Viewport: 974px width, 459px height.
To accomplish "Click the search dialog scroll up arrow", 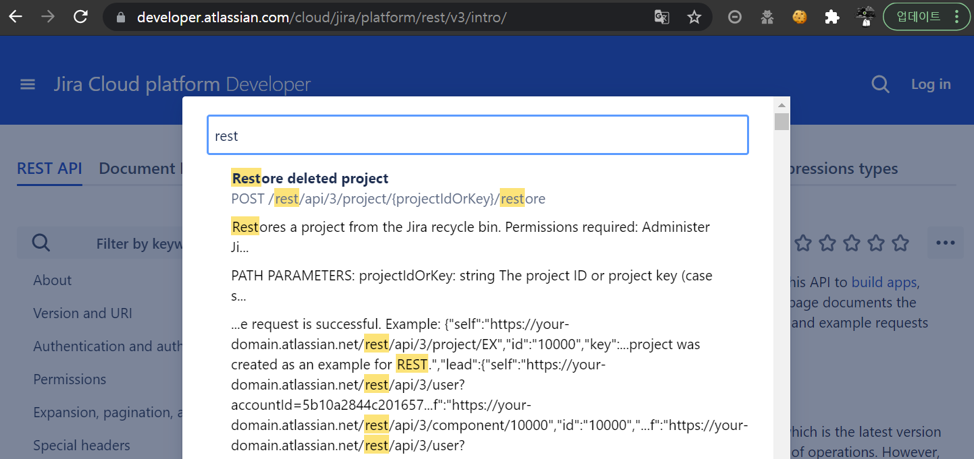I will pyautogui.click(x=781, y=105).
